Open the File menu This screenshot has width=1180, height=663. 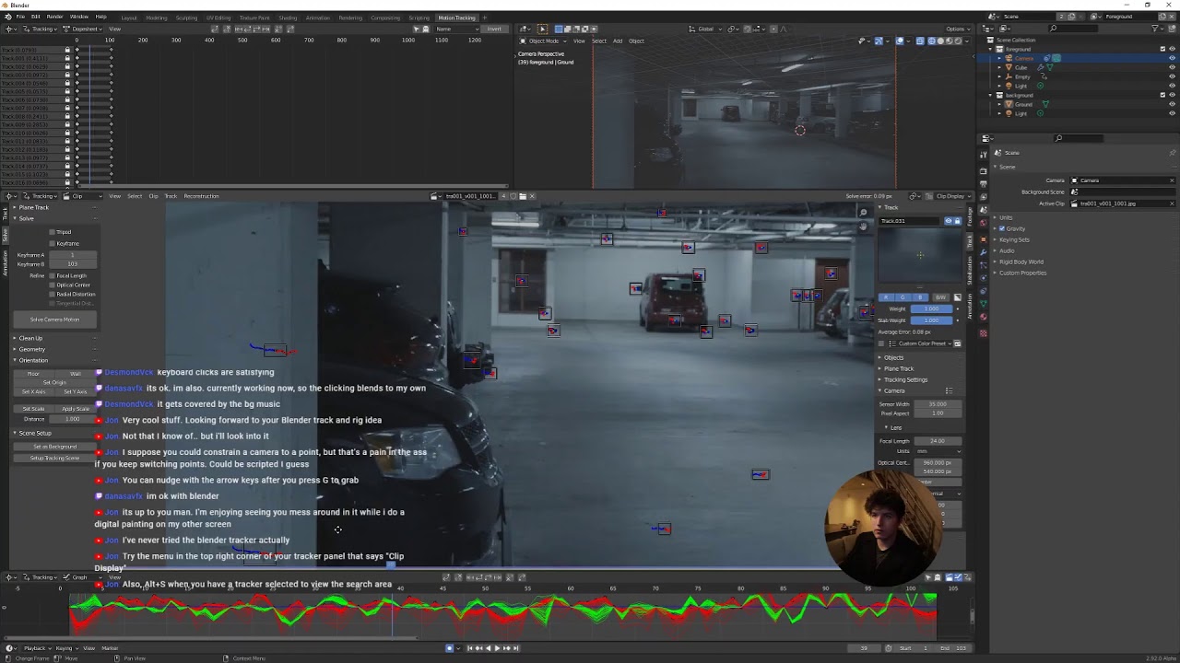pos(20,17)
